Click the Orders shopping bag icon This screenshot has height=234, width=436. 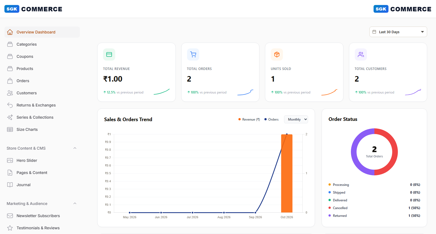point(10,81)
